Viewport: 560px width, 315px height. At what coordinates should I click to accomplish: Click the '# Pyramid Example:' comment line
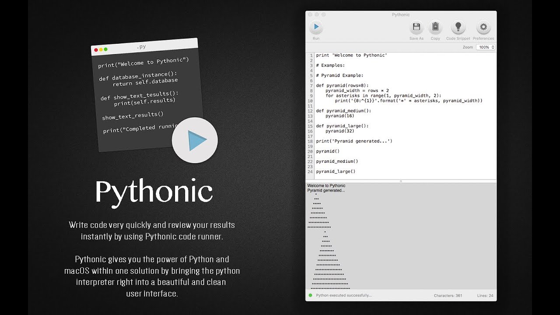tap(339, 75)
